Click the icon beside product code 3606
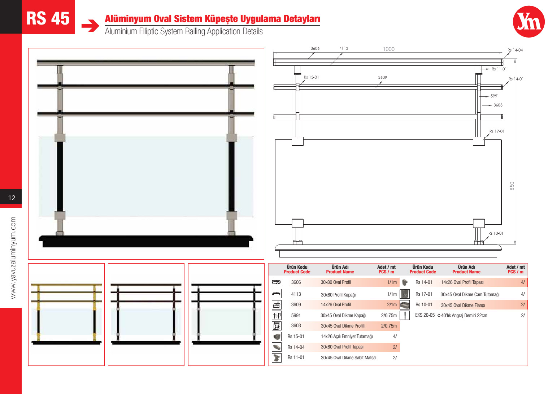The image size is (557, 394). click(277, 282)
